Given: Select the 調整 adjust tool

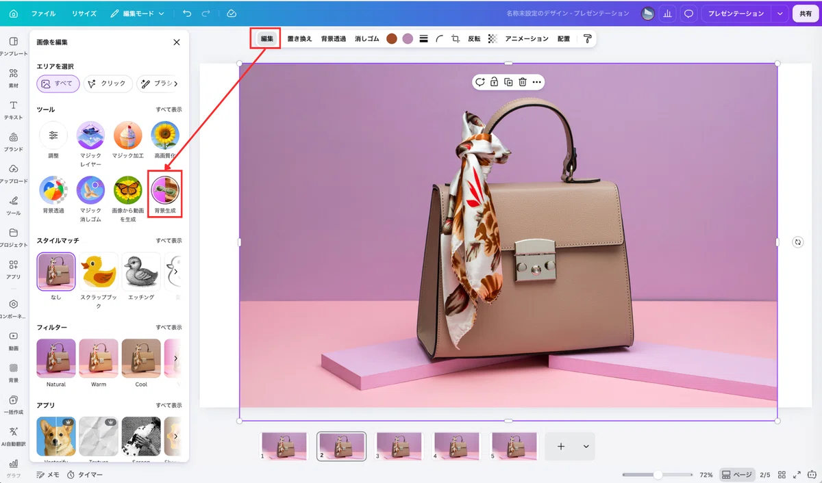Looking at the screenshot, I should tap(53, 140).
